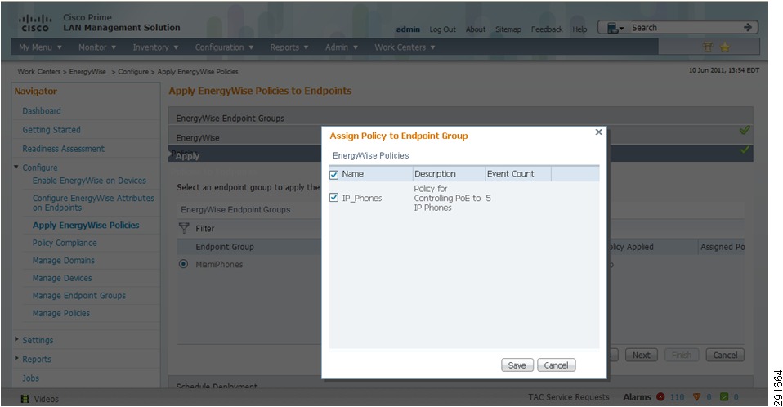
Task: Open Manage Devices page
Action: click(x=62, y=278)
